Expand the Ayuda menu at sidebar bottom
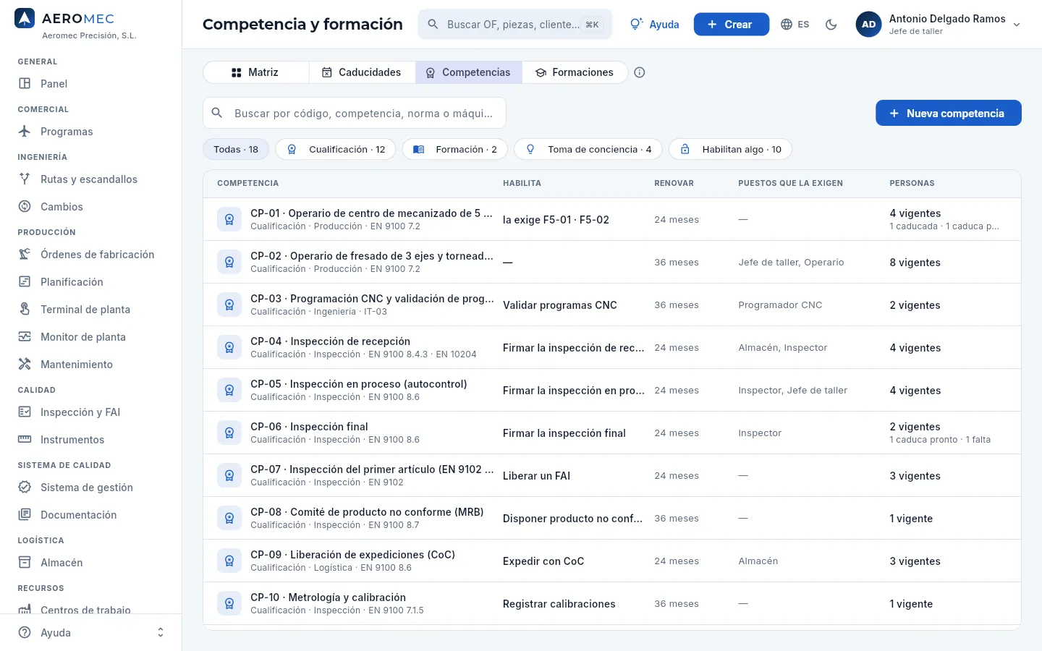 point(91,633)
